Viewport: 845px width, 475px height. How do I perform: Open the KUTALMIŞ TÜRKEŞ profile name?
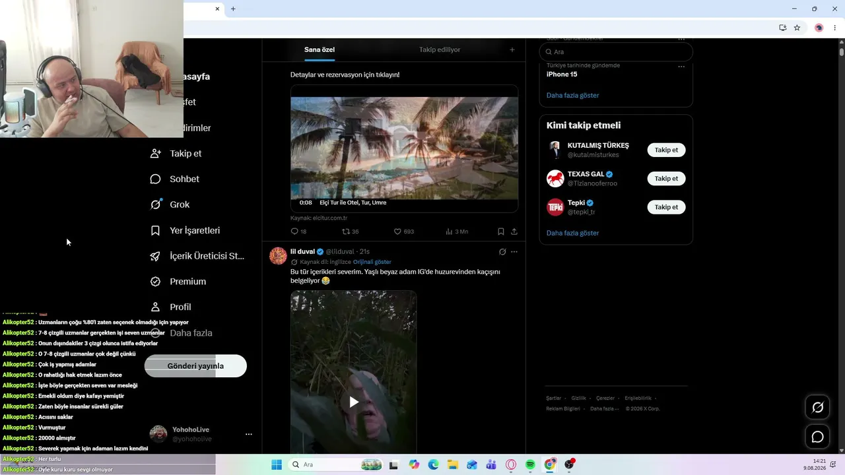598,146
